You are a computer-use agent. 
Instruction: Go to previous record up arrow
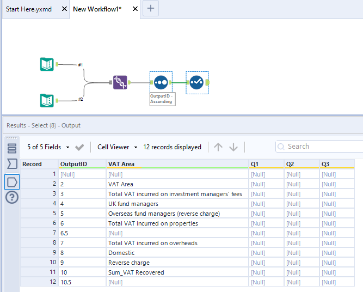(x=218, y=147)
